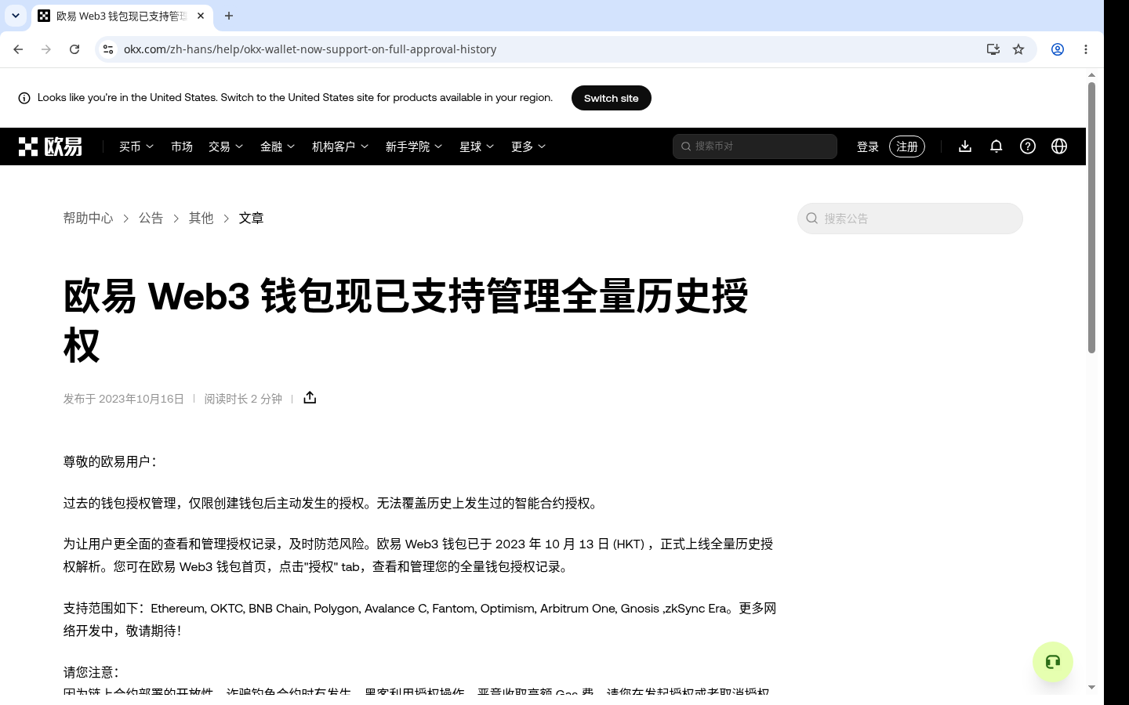
Task: Expand the 新手学院 menu
Action: point(414,146)
